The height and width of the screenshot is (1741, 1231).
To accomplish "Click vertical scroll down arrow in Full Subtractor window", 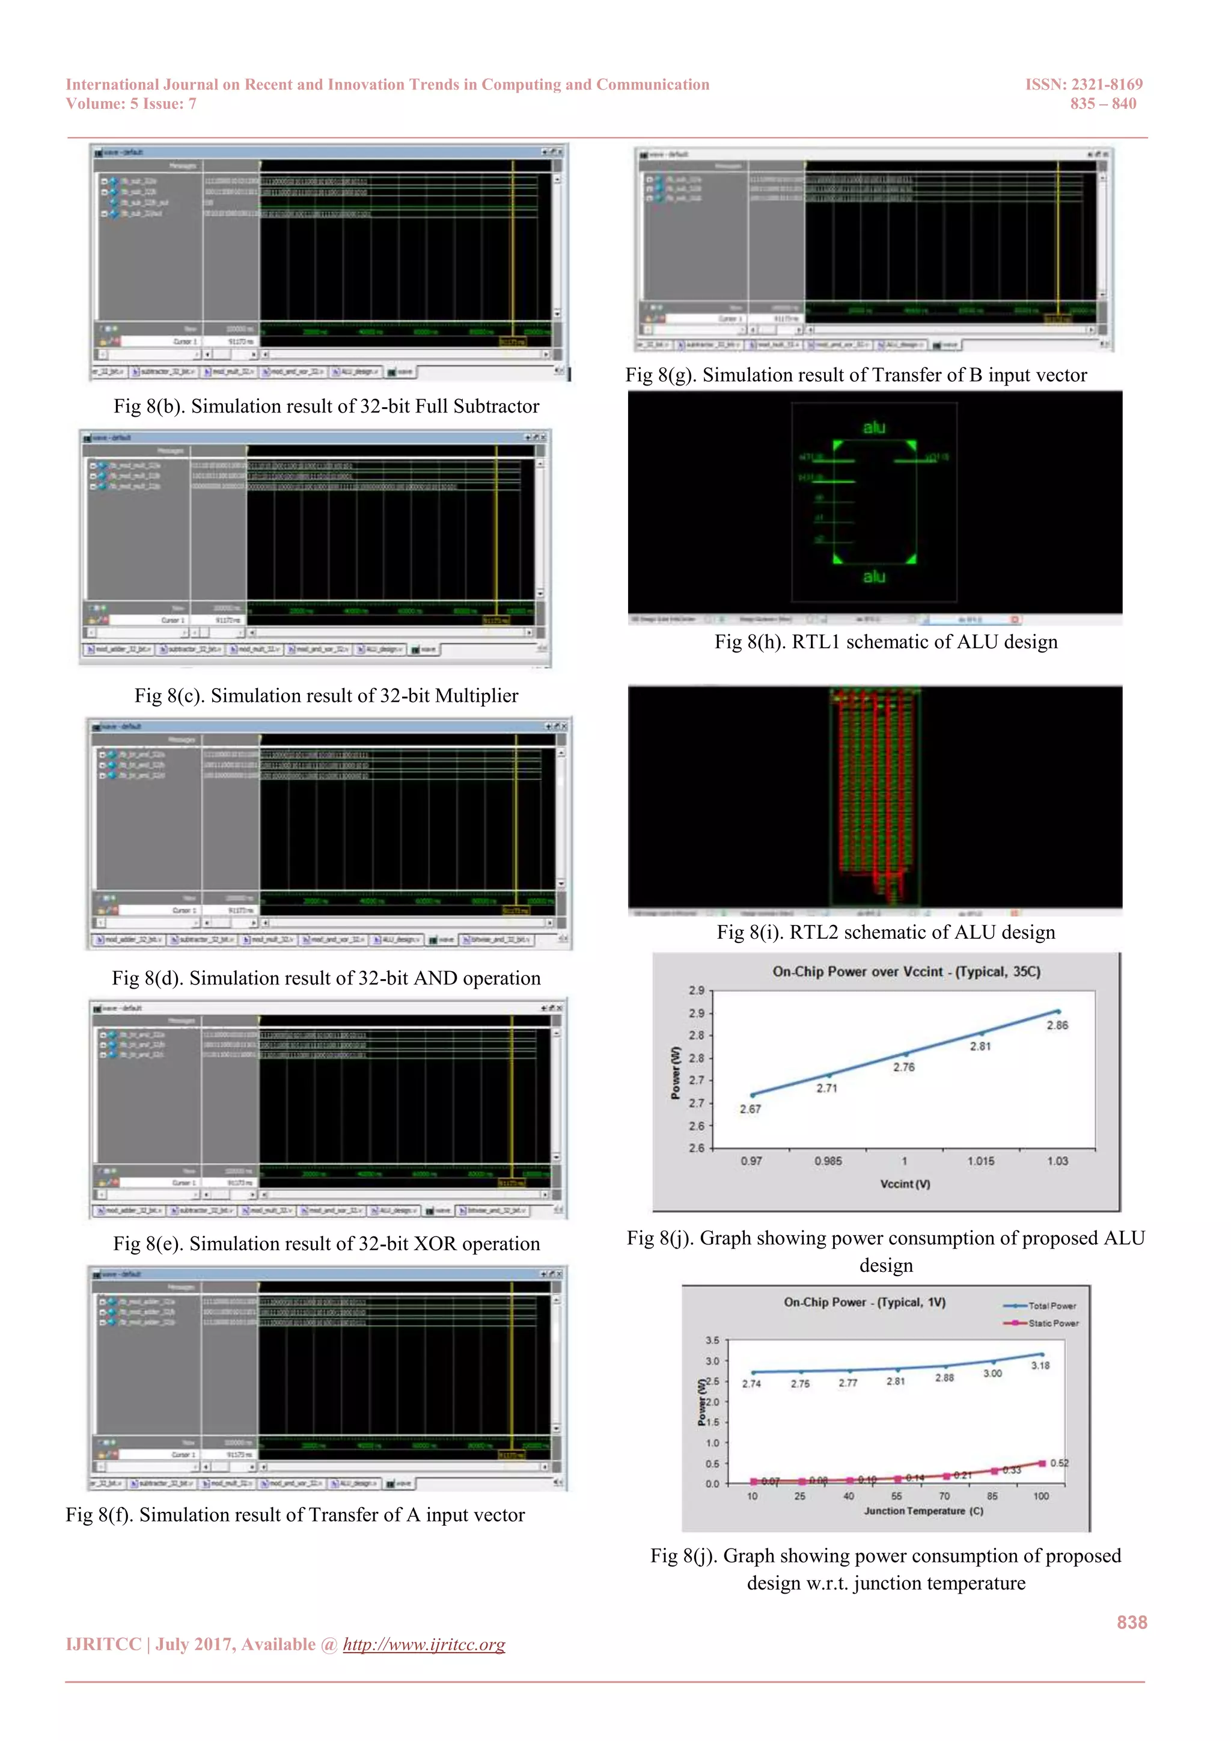I will pos(557,313).
